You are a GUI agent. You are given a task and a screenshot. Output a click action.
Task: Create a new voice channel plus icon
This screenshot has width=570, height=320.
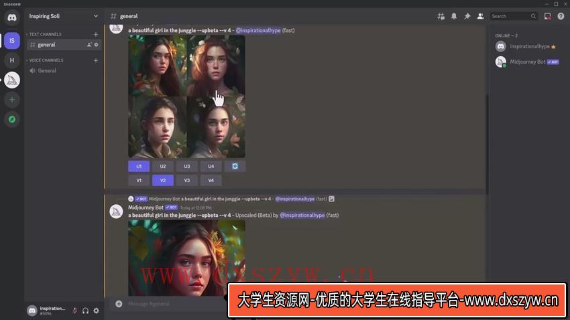pos(96,60)
